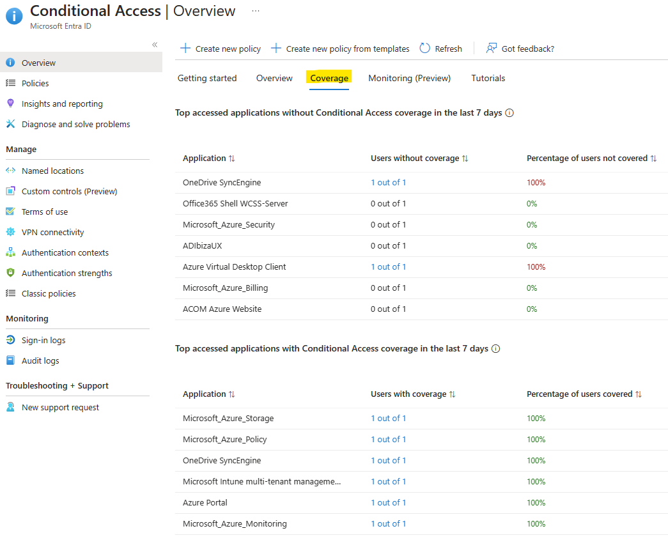Switch to the Overview tab
This screenshot has width=668, height=540.
274,79
